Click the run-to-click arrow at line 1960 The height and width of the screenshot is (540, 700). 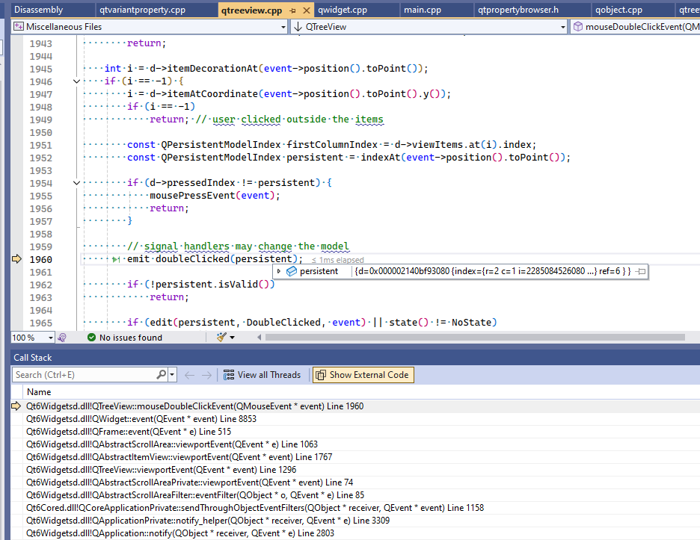(x=116, y=259)
